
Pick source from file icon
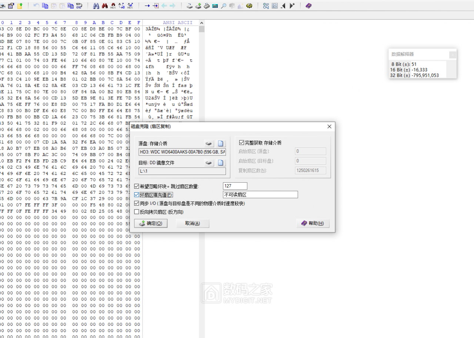(221, 143)
